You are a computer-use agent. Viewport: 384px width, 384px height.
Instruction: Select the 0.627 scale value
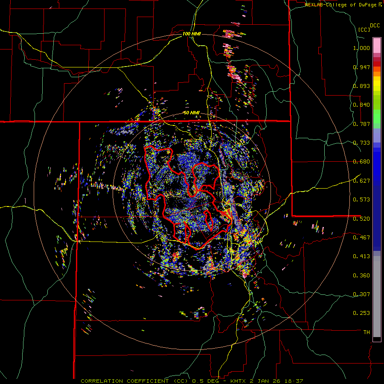pos(361,181)
